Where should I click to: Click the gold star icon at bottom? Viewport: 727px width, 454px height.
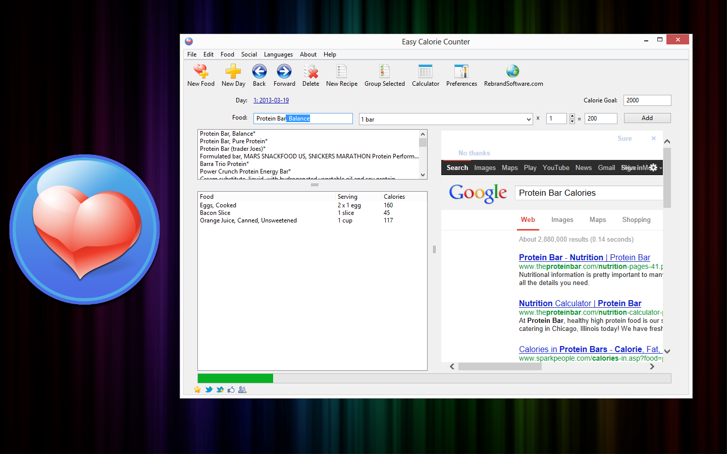coord(197,389)
